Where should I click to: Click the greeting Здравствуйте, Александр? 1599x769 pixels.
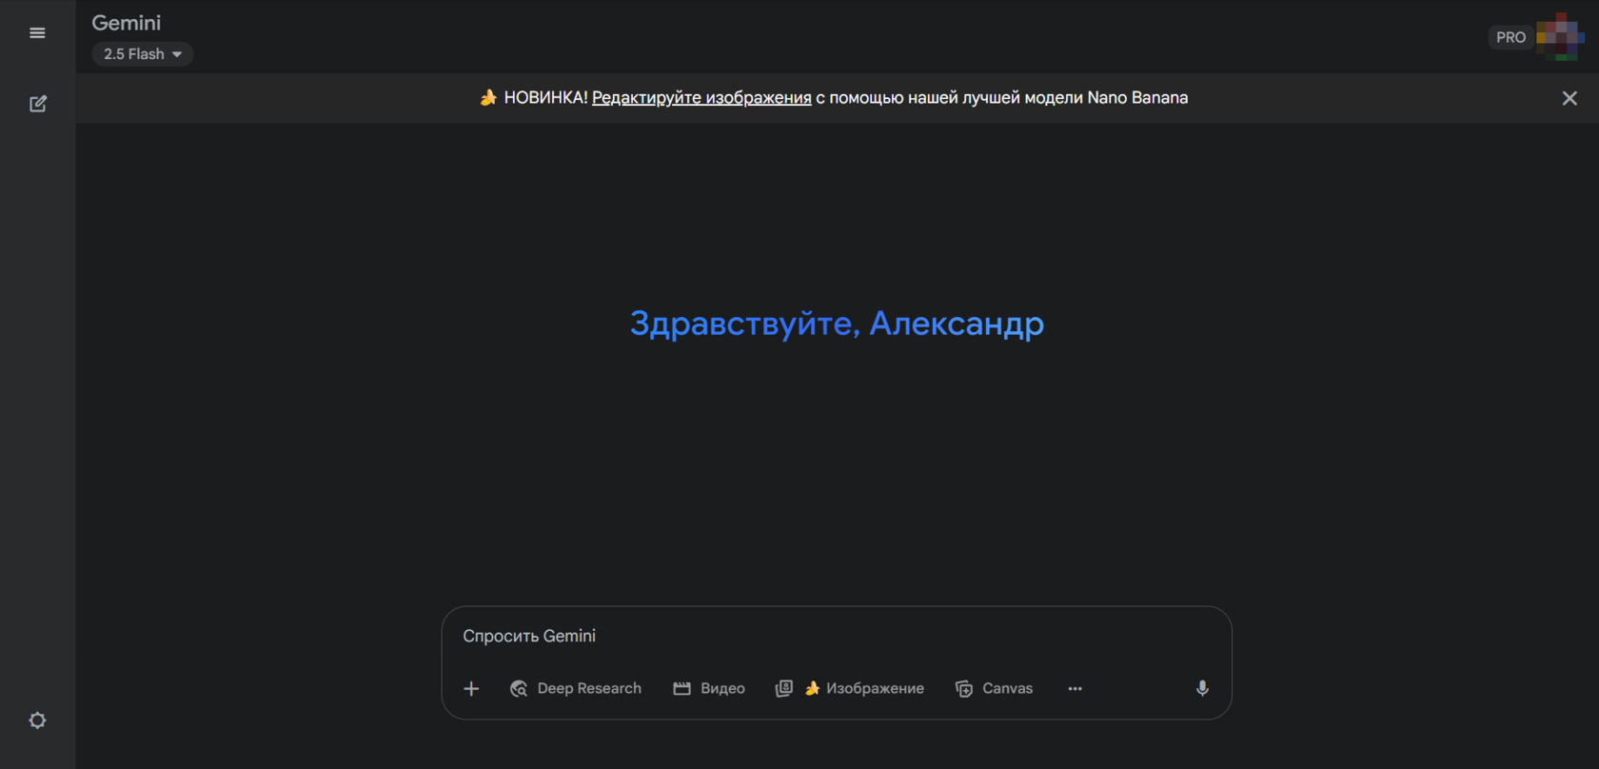pyautogui.click(x=837, y=324)
